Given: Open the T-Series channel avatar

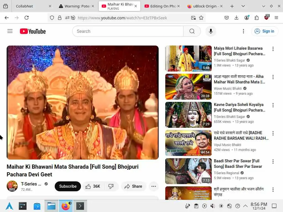Looking at the screenshot, I should pos(12,186).
